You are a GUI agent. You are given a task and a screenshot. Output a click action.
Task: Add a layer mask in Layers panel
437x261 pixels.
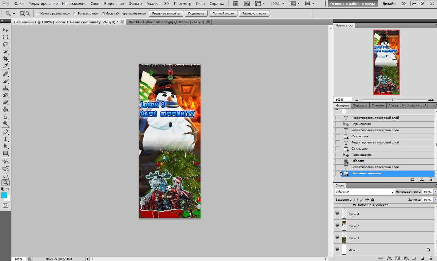(397, 258)
